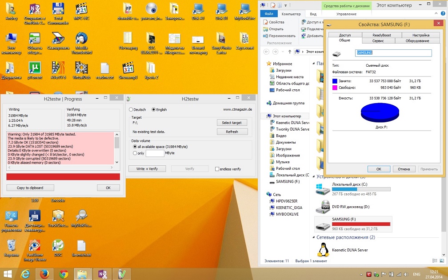This screenshot has width=448, height=280.
Task: Expand Explorer ribbon chevron
Action: coord(436,13)
